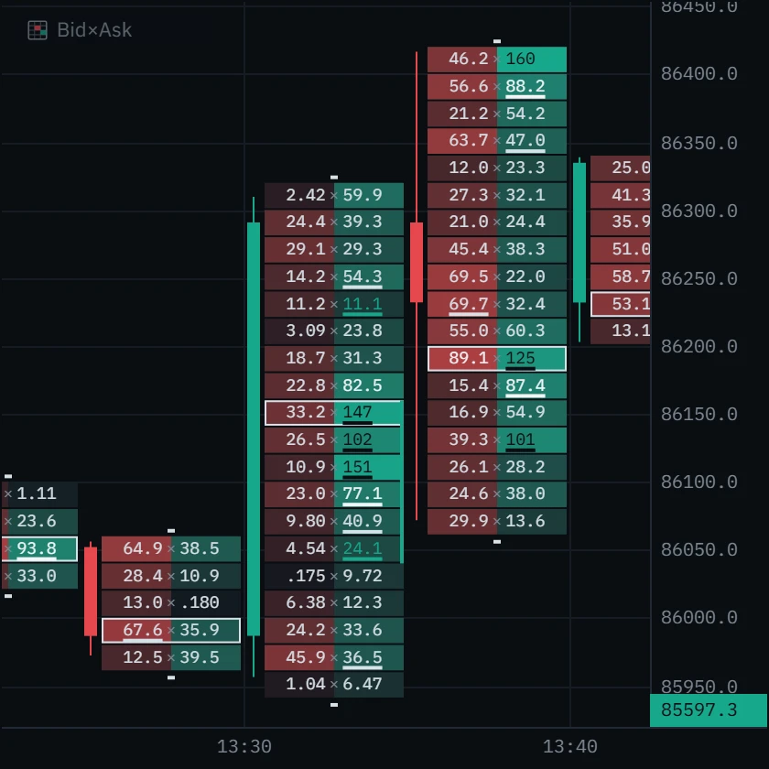Screen dimensions: 769x769
Task: Click the 10.9 × 151 footprint cell
Action: tap(334, 466)
